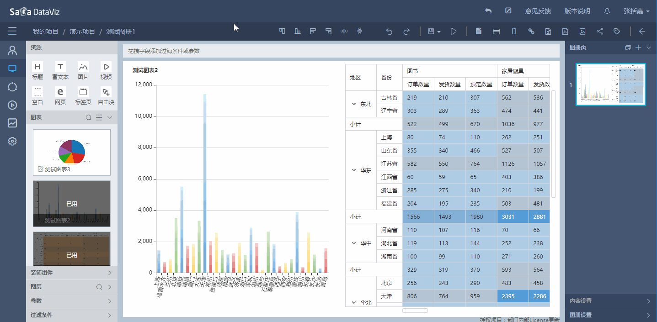The height and width of the screenshot is (322, 657).
Task: Go to 演示项目 breadcrumb
Action: pyautogui.click(x=82, y=32)
